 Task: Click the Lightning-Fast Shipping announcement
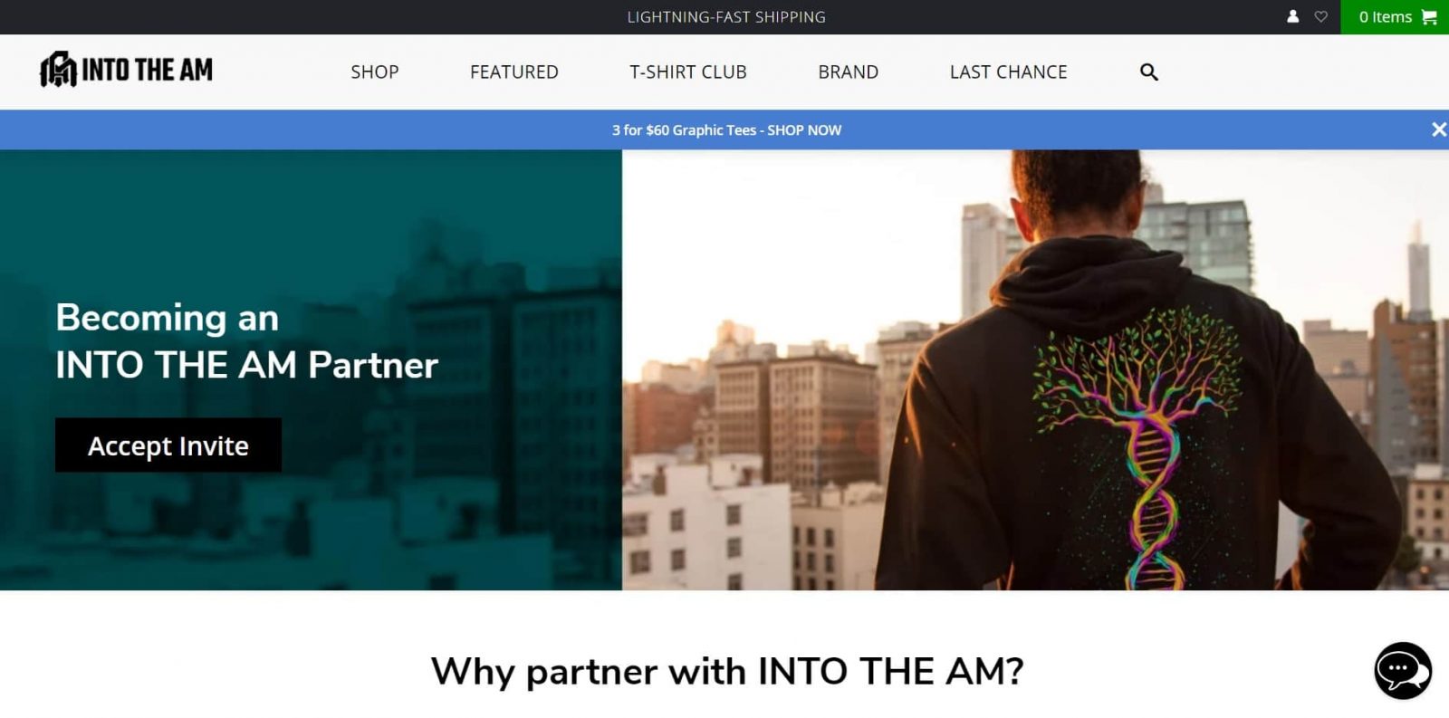(726, 16)
